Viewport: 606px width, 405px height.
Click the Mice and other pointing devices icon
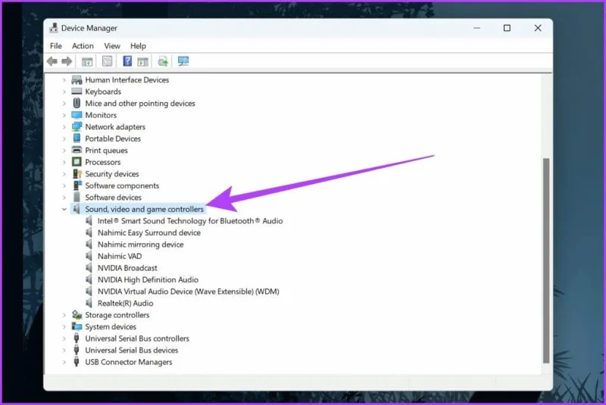coord(77,103)
